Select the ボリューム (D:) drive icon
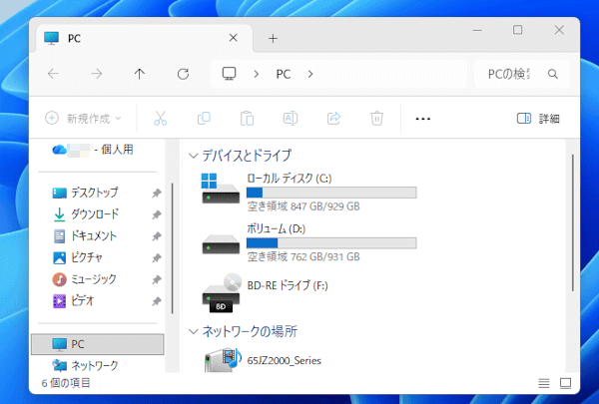This screenshot has height=404, width=599. click(x=221, y=244)
